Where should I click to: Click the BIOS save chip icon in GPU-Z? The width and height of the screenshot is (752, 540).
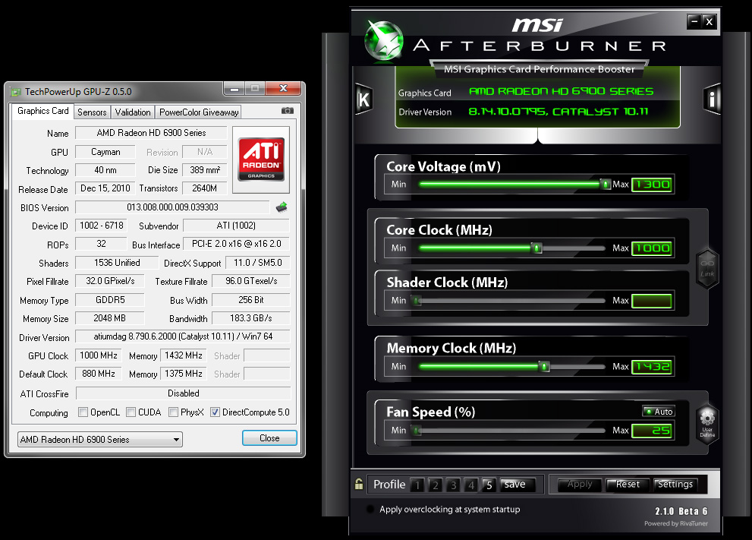tap(282, 207)
